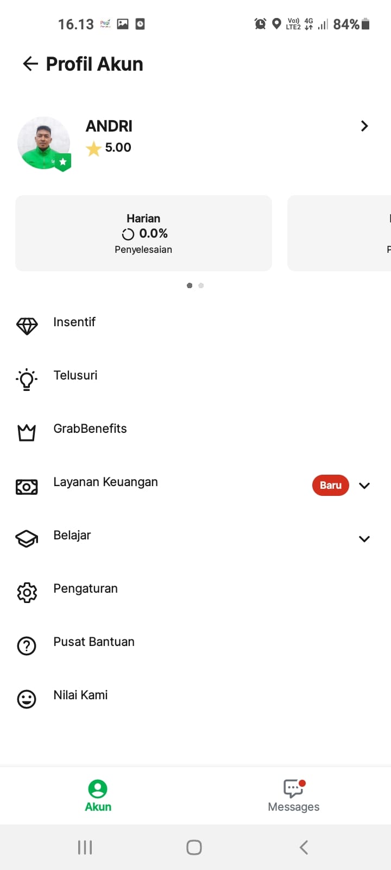
Task: Expand the Layanan Keuangan chevron
Action: coord(364,486)
